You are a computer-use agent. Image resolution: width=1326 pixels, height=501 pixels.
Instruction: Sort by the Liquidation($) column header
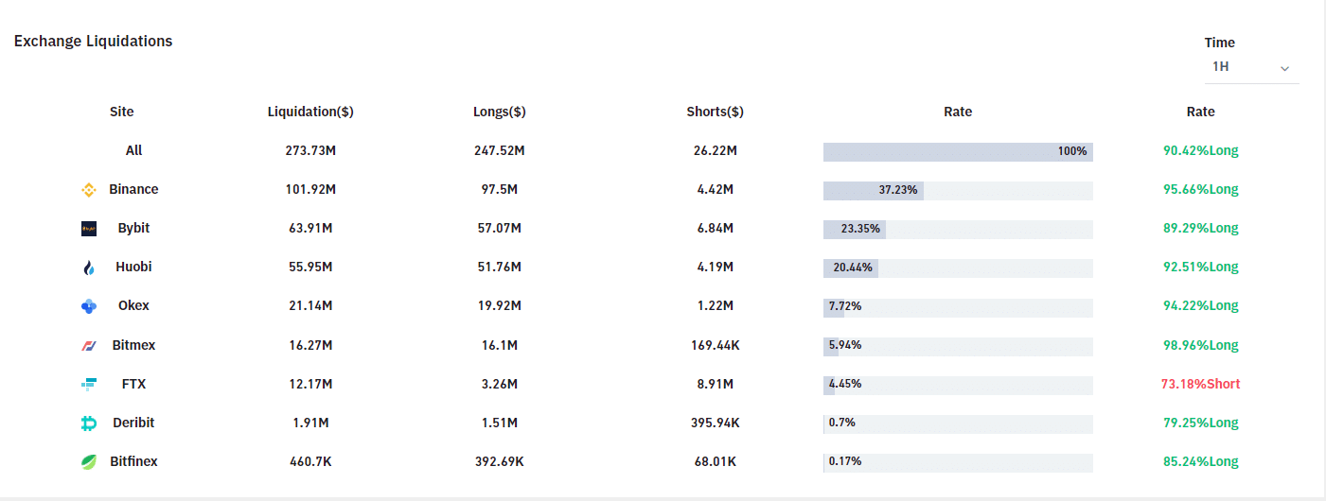[x=310, y=112]
